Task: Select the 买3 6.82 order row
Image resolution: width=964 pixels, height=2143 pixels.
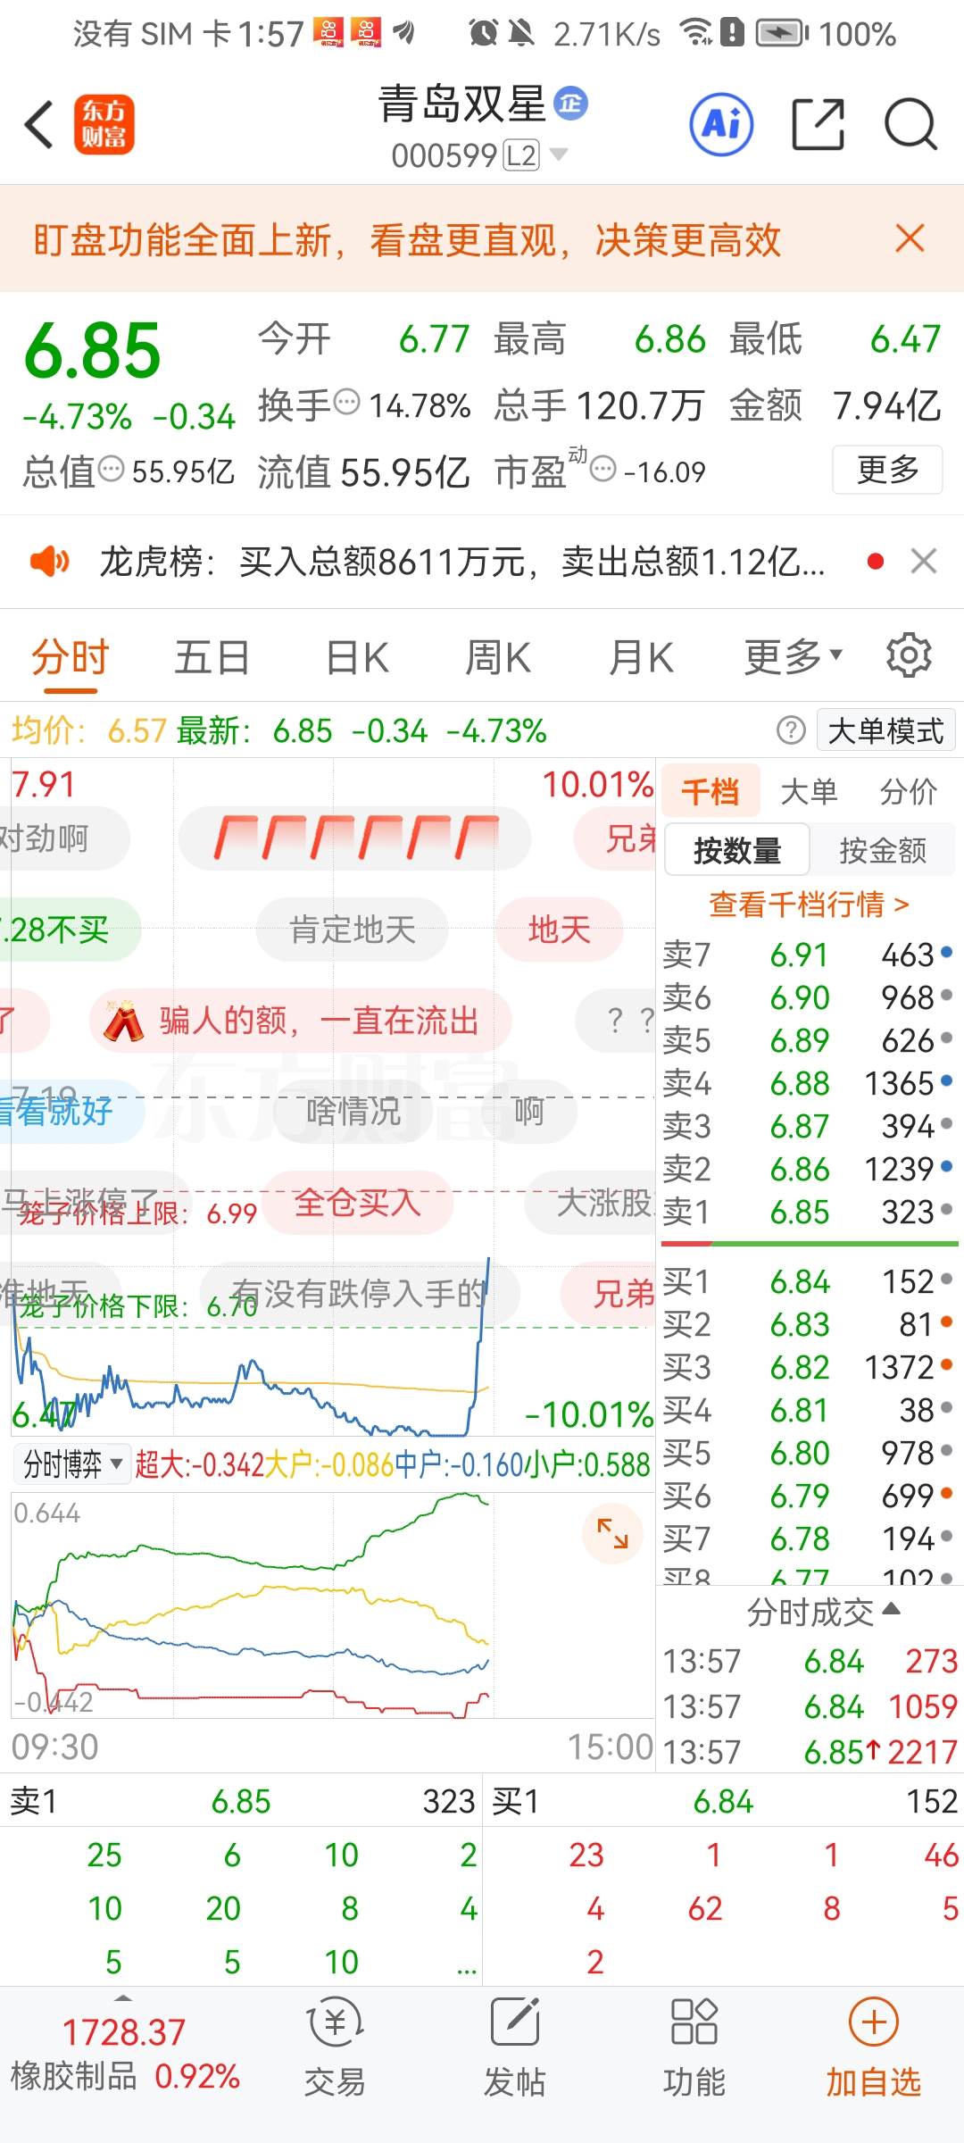Action: coord(809,1367)
